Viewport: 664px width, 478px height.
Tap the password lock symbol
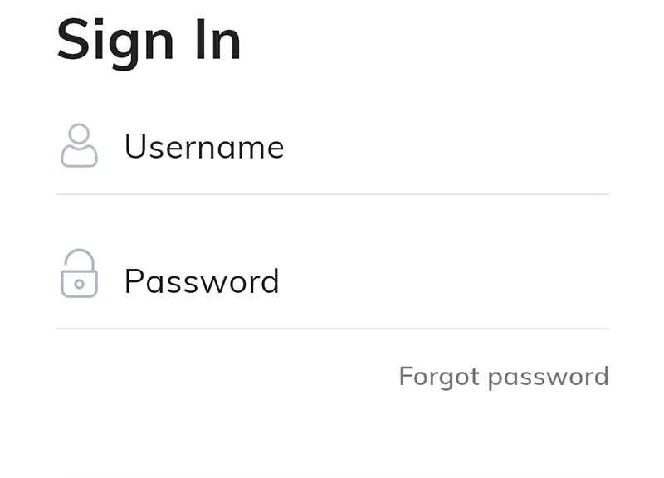coord(79,273)
